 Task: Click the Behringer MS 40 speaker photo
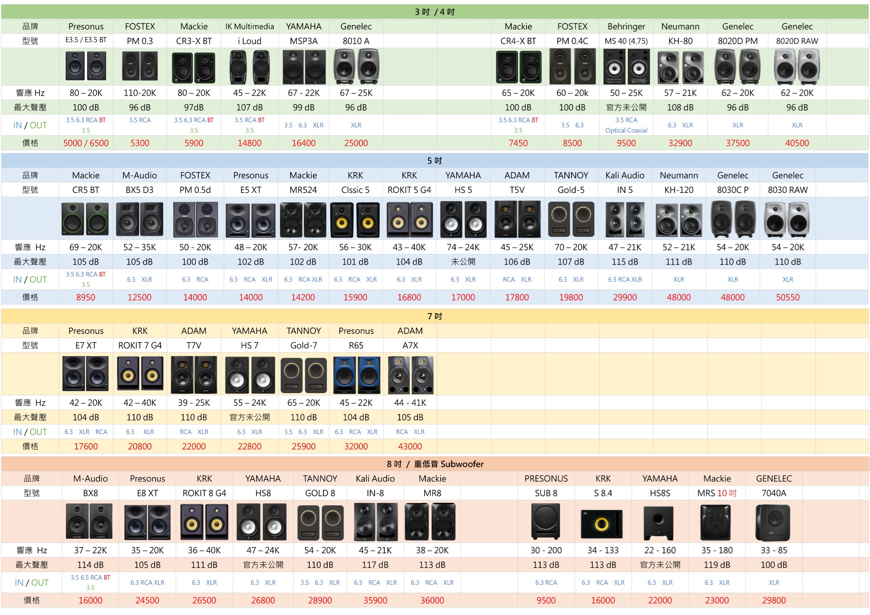coord(626,67)
